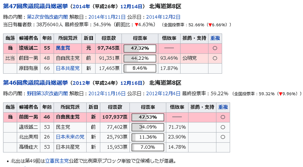Click the 47.32% vote share bar
This screenshot has width=303, height=167.
coord(140,48)
